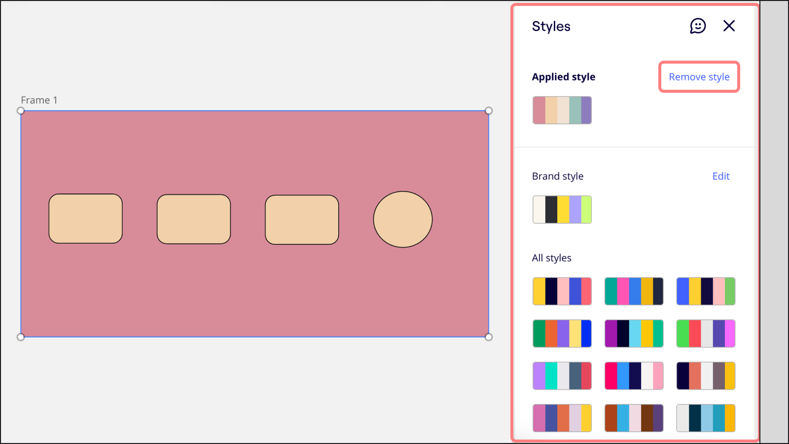Pick the lilac-turquoise-gray-slate-red palette
789x444 pixels.
tap(562, 376)
